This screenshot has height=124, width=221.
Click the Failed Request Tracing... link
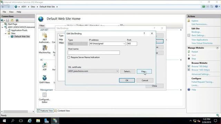tap(202, 82)
